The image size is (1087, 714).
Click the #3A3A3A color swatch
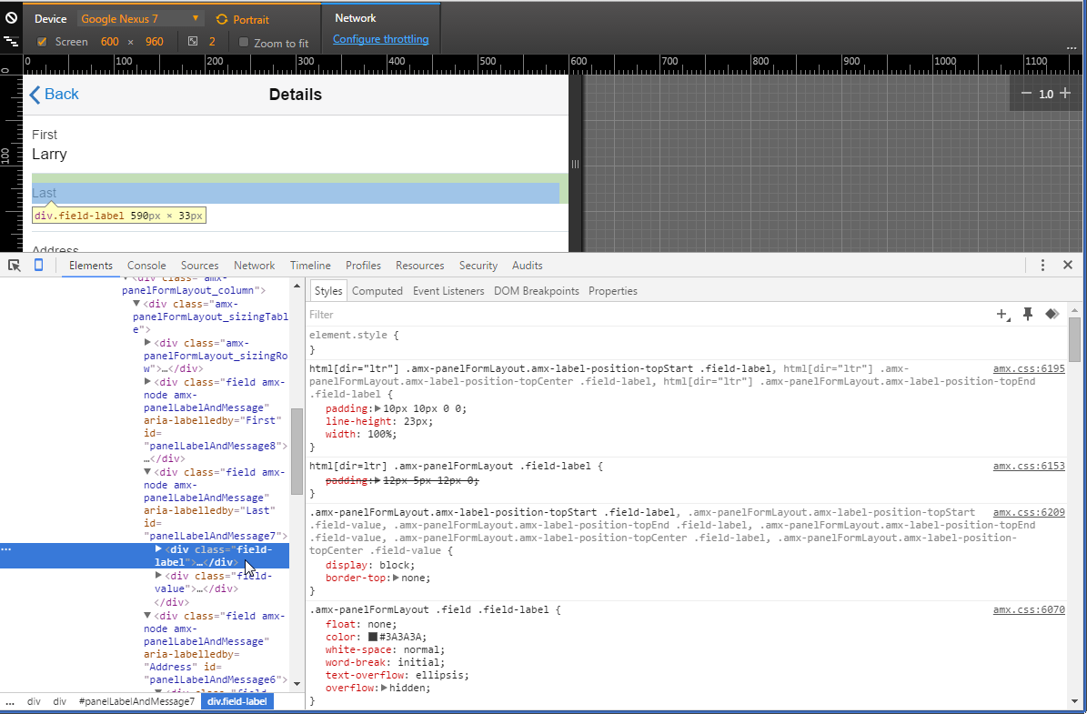(x=373, y=637)
